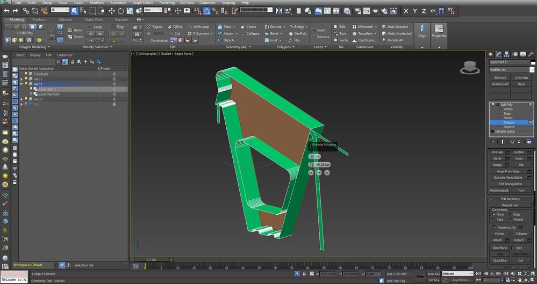Choose the Select and Move tool
Image resolution: width=537 pixels, height=284 pixels.
[x=112, y=11]
